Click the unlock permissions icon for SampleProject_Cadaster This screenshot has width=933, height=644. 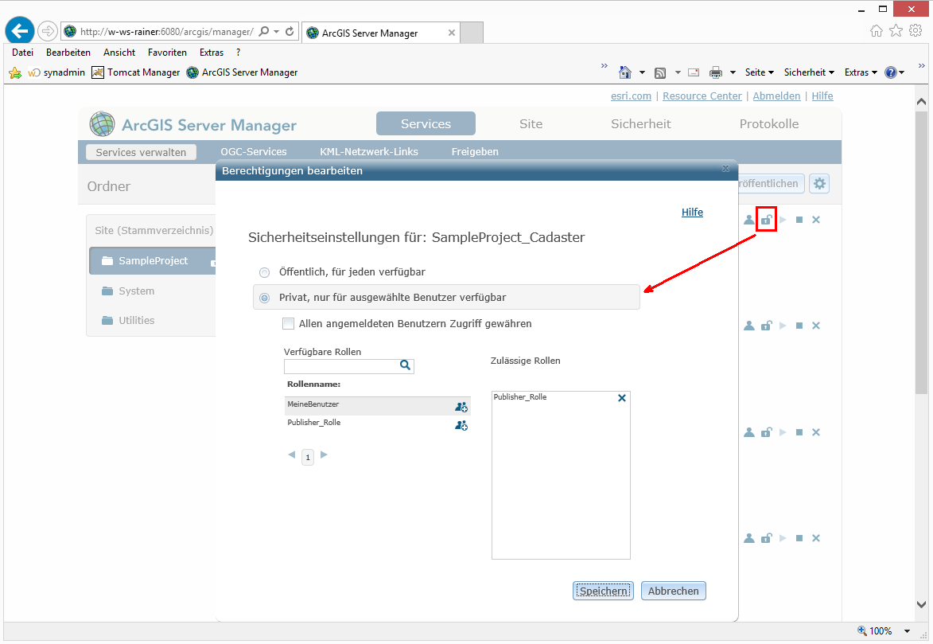click(766, 220)
